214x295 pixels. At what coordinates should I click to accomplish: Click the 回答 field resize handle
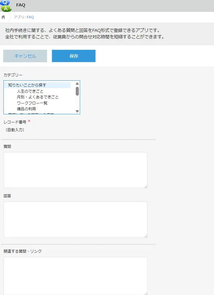pyautogui.click(x=146, y=236)
